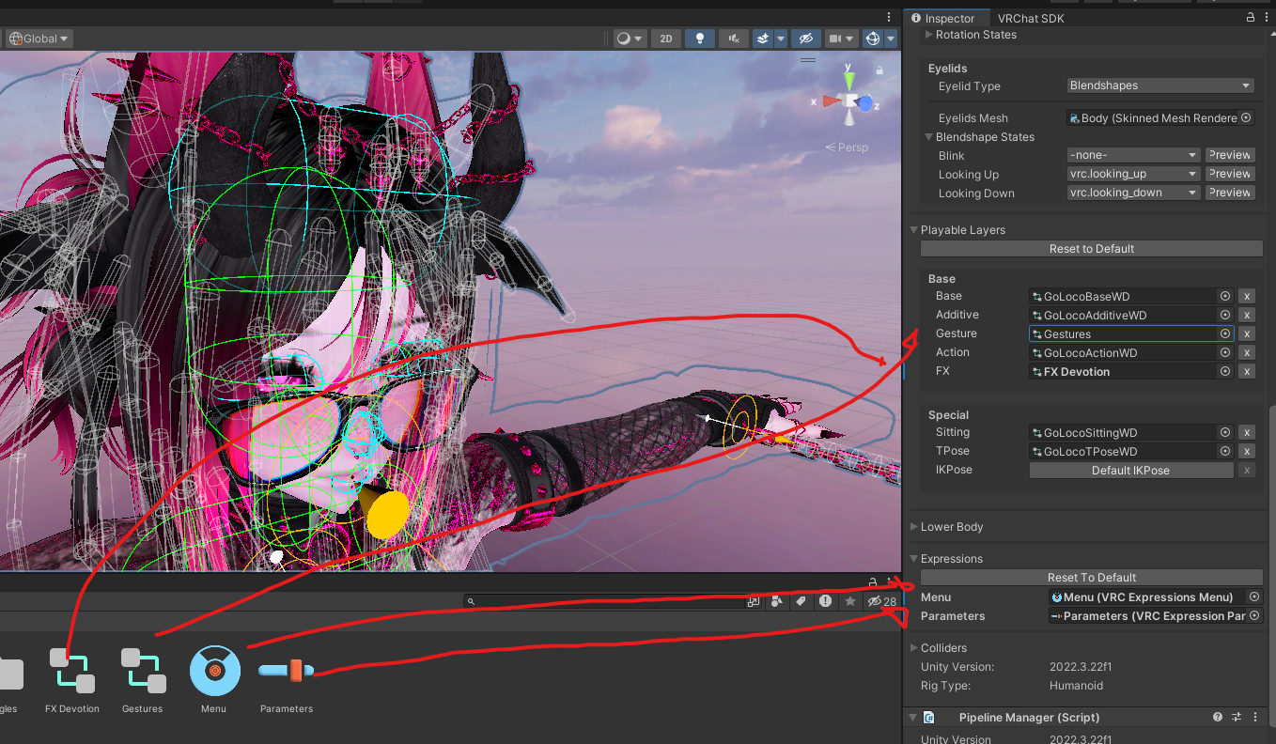Open object picker for Sitting layer

(x=1225, y=432)
